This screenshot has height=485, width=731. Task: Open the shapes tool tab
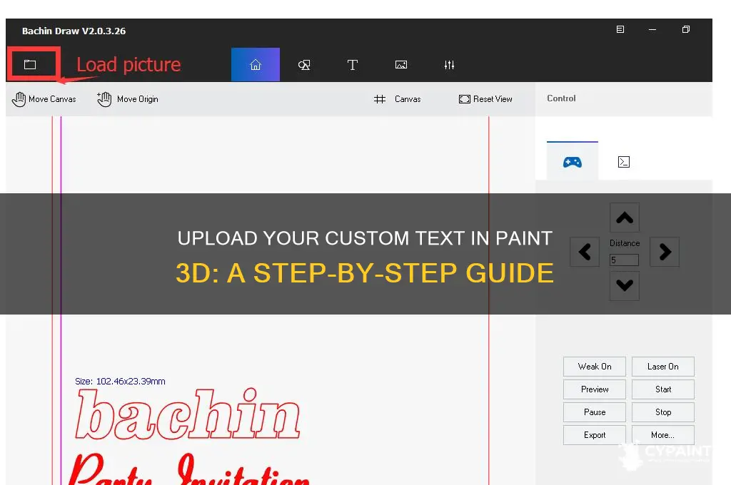coord(304,65)
